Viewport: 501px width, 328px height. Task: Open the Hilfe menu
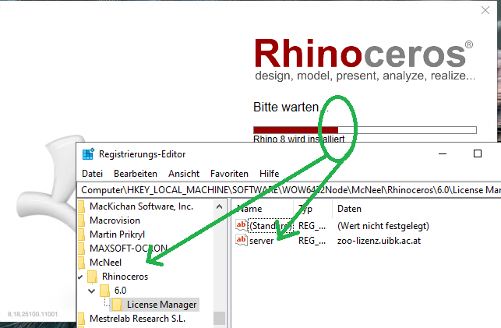point(269,174)
